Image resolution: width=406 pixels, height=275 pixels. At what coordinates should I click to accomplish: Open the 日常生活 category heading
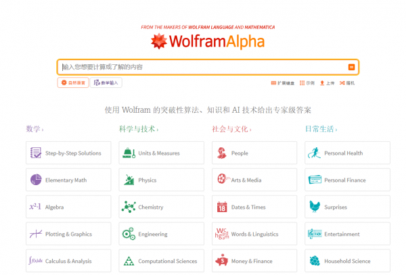321,129
